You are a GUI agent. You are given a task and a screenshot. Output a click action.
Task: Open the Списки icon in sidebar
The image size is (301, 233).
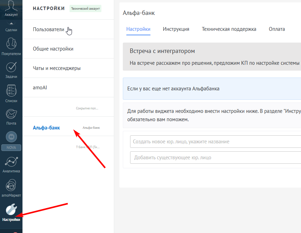11,91
